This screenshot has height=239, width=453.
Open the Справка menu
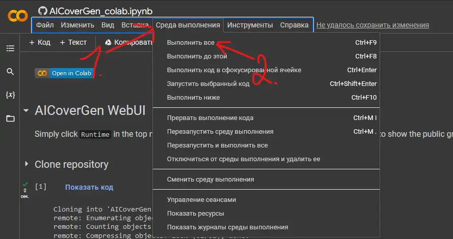point(294,25)
